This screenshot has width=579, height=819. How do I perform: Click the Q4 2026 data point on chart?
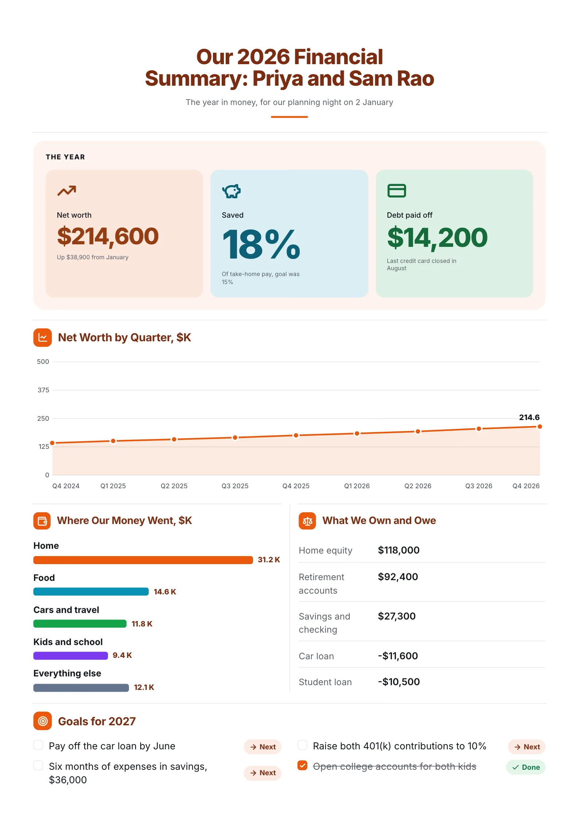540,427
